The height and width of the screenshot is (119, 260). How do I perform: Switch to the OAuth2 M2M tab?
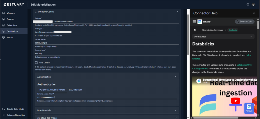coord(75,90)
